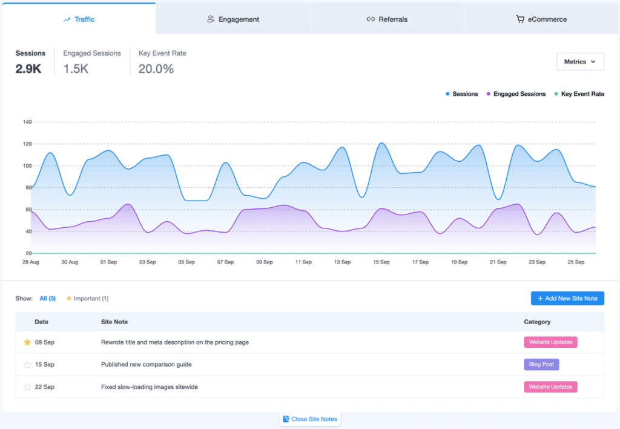Click note 'Rewrote title and meta description on the pricing page'
Viewport: 620px width, 429px height.
pos(175,342)
